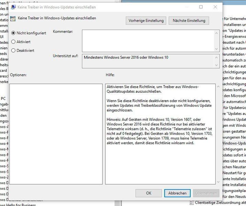Cancel with the Abbrechen button
The height and width of the screenshot is (206, 246).
(x=177, y=193)
